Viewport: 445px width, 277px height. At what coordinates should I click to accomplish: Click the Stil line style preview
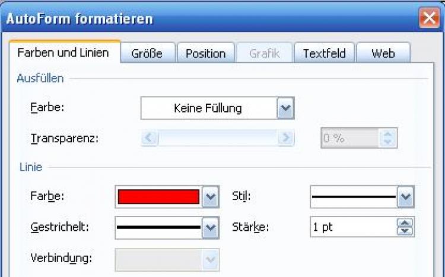tap(354, 197)
